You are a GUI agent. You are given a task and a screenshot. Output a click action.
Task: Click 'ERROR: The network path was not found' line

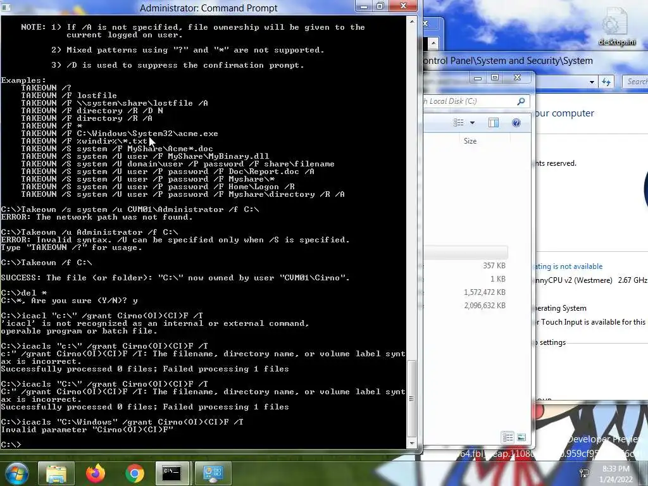coord(97,218)
